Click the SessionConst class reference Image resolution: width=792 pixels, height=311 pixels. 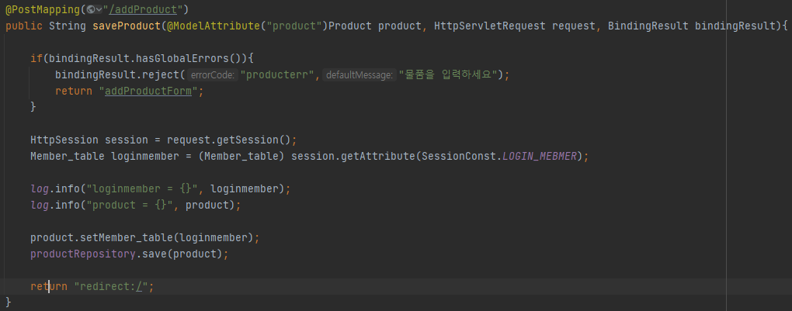[459, 156]
